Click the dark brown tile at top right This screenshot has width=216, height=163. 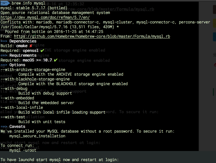coord(214,9)
